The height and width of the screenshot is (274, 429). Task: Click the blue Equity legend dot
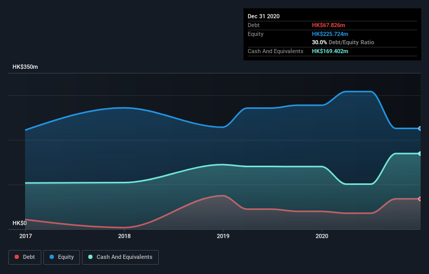coord(52,257)
